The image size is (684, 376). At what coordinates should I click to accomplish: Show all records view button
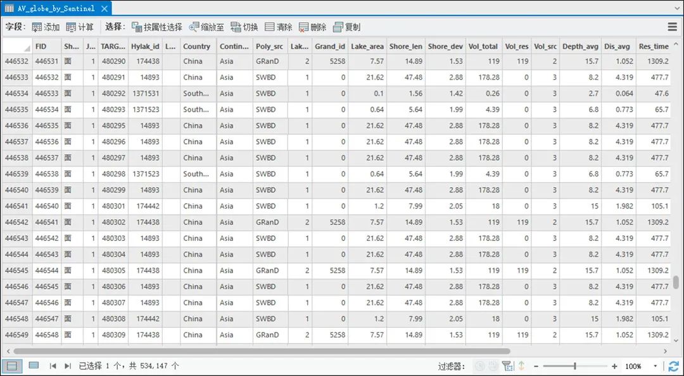point(12,366)
